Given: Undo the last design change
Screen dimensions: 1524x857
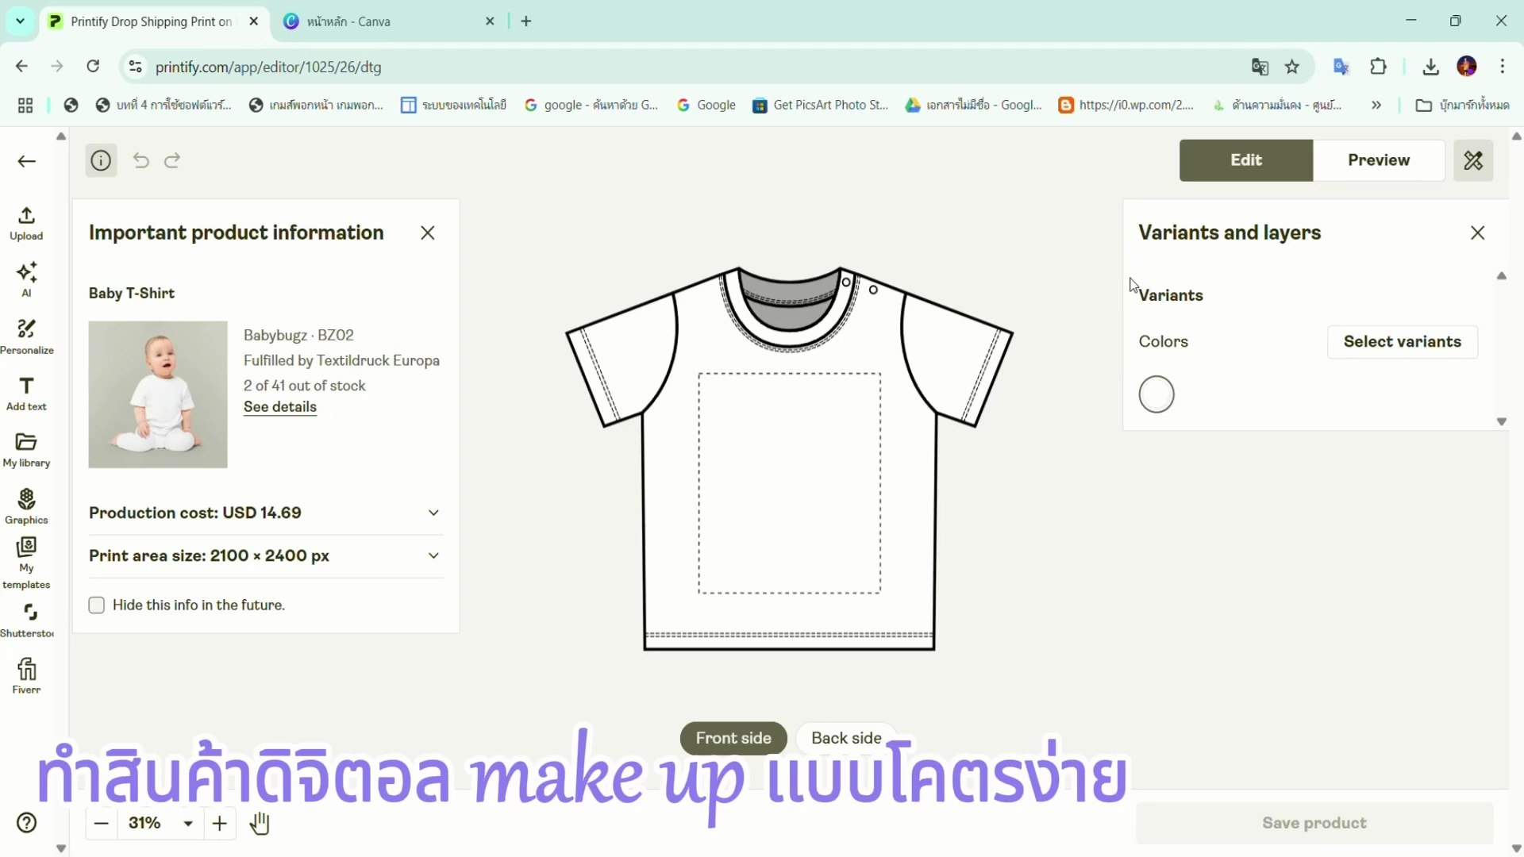Looking at the screenshot, I should (x=140, y=160).
